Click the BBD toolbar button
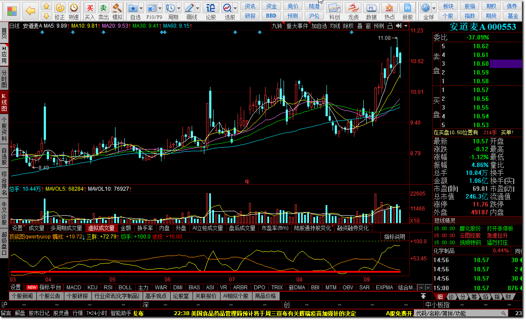 (x=271, y=15)
